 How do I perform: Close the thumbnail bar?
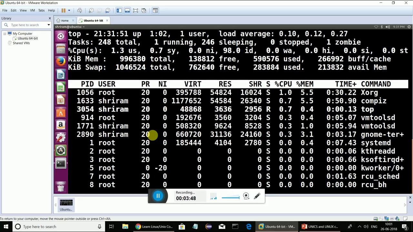point(410,198)
